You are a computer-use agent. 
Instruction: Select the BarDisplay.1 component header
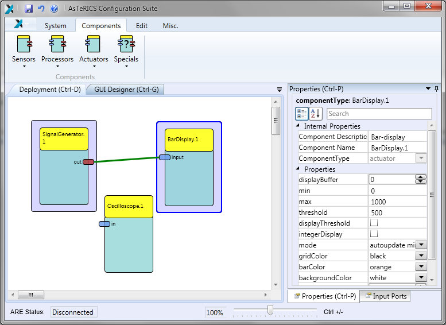pyautogui.click(x=189, y=140)
